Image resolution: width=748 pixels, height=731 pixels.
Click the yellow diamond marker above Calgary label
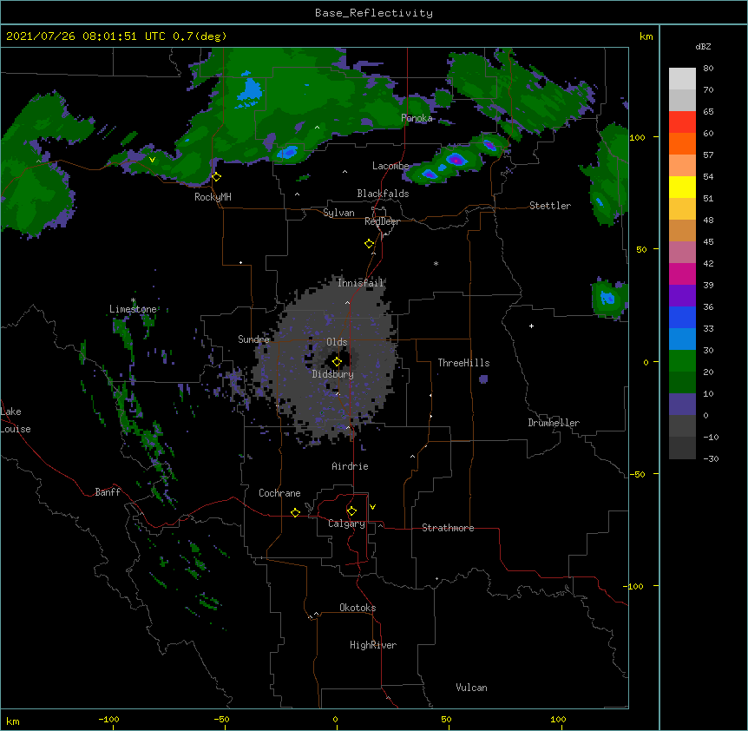click(x=351, y=511)
